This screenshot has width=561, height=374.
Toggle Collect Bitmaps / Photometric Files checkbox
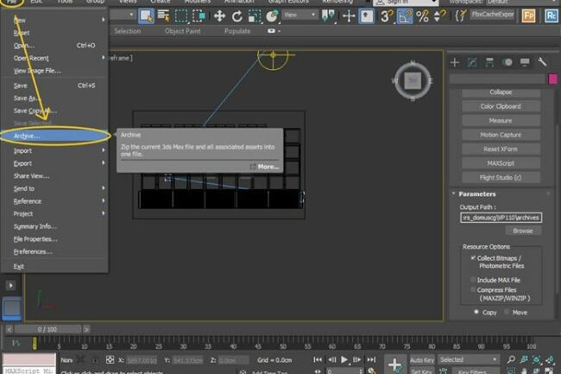[x=473, y=257]
